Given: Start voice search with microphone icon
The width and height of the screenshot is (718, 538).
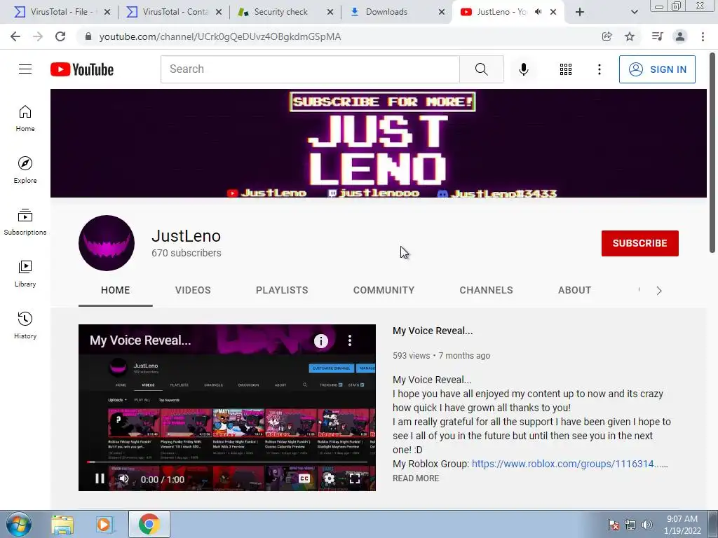Looking at the screenshot, I should pos(523,69).
